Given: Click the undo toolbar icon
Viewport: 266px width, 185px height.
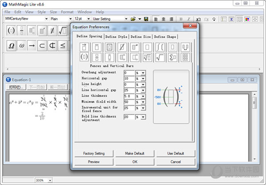Looking at the screenshot, I should pos(198,19).
